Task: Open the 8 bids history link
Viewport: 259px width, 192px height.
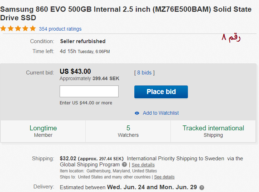Action: (144, 73)
